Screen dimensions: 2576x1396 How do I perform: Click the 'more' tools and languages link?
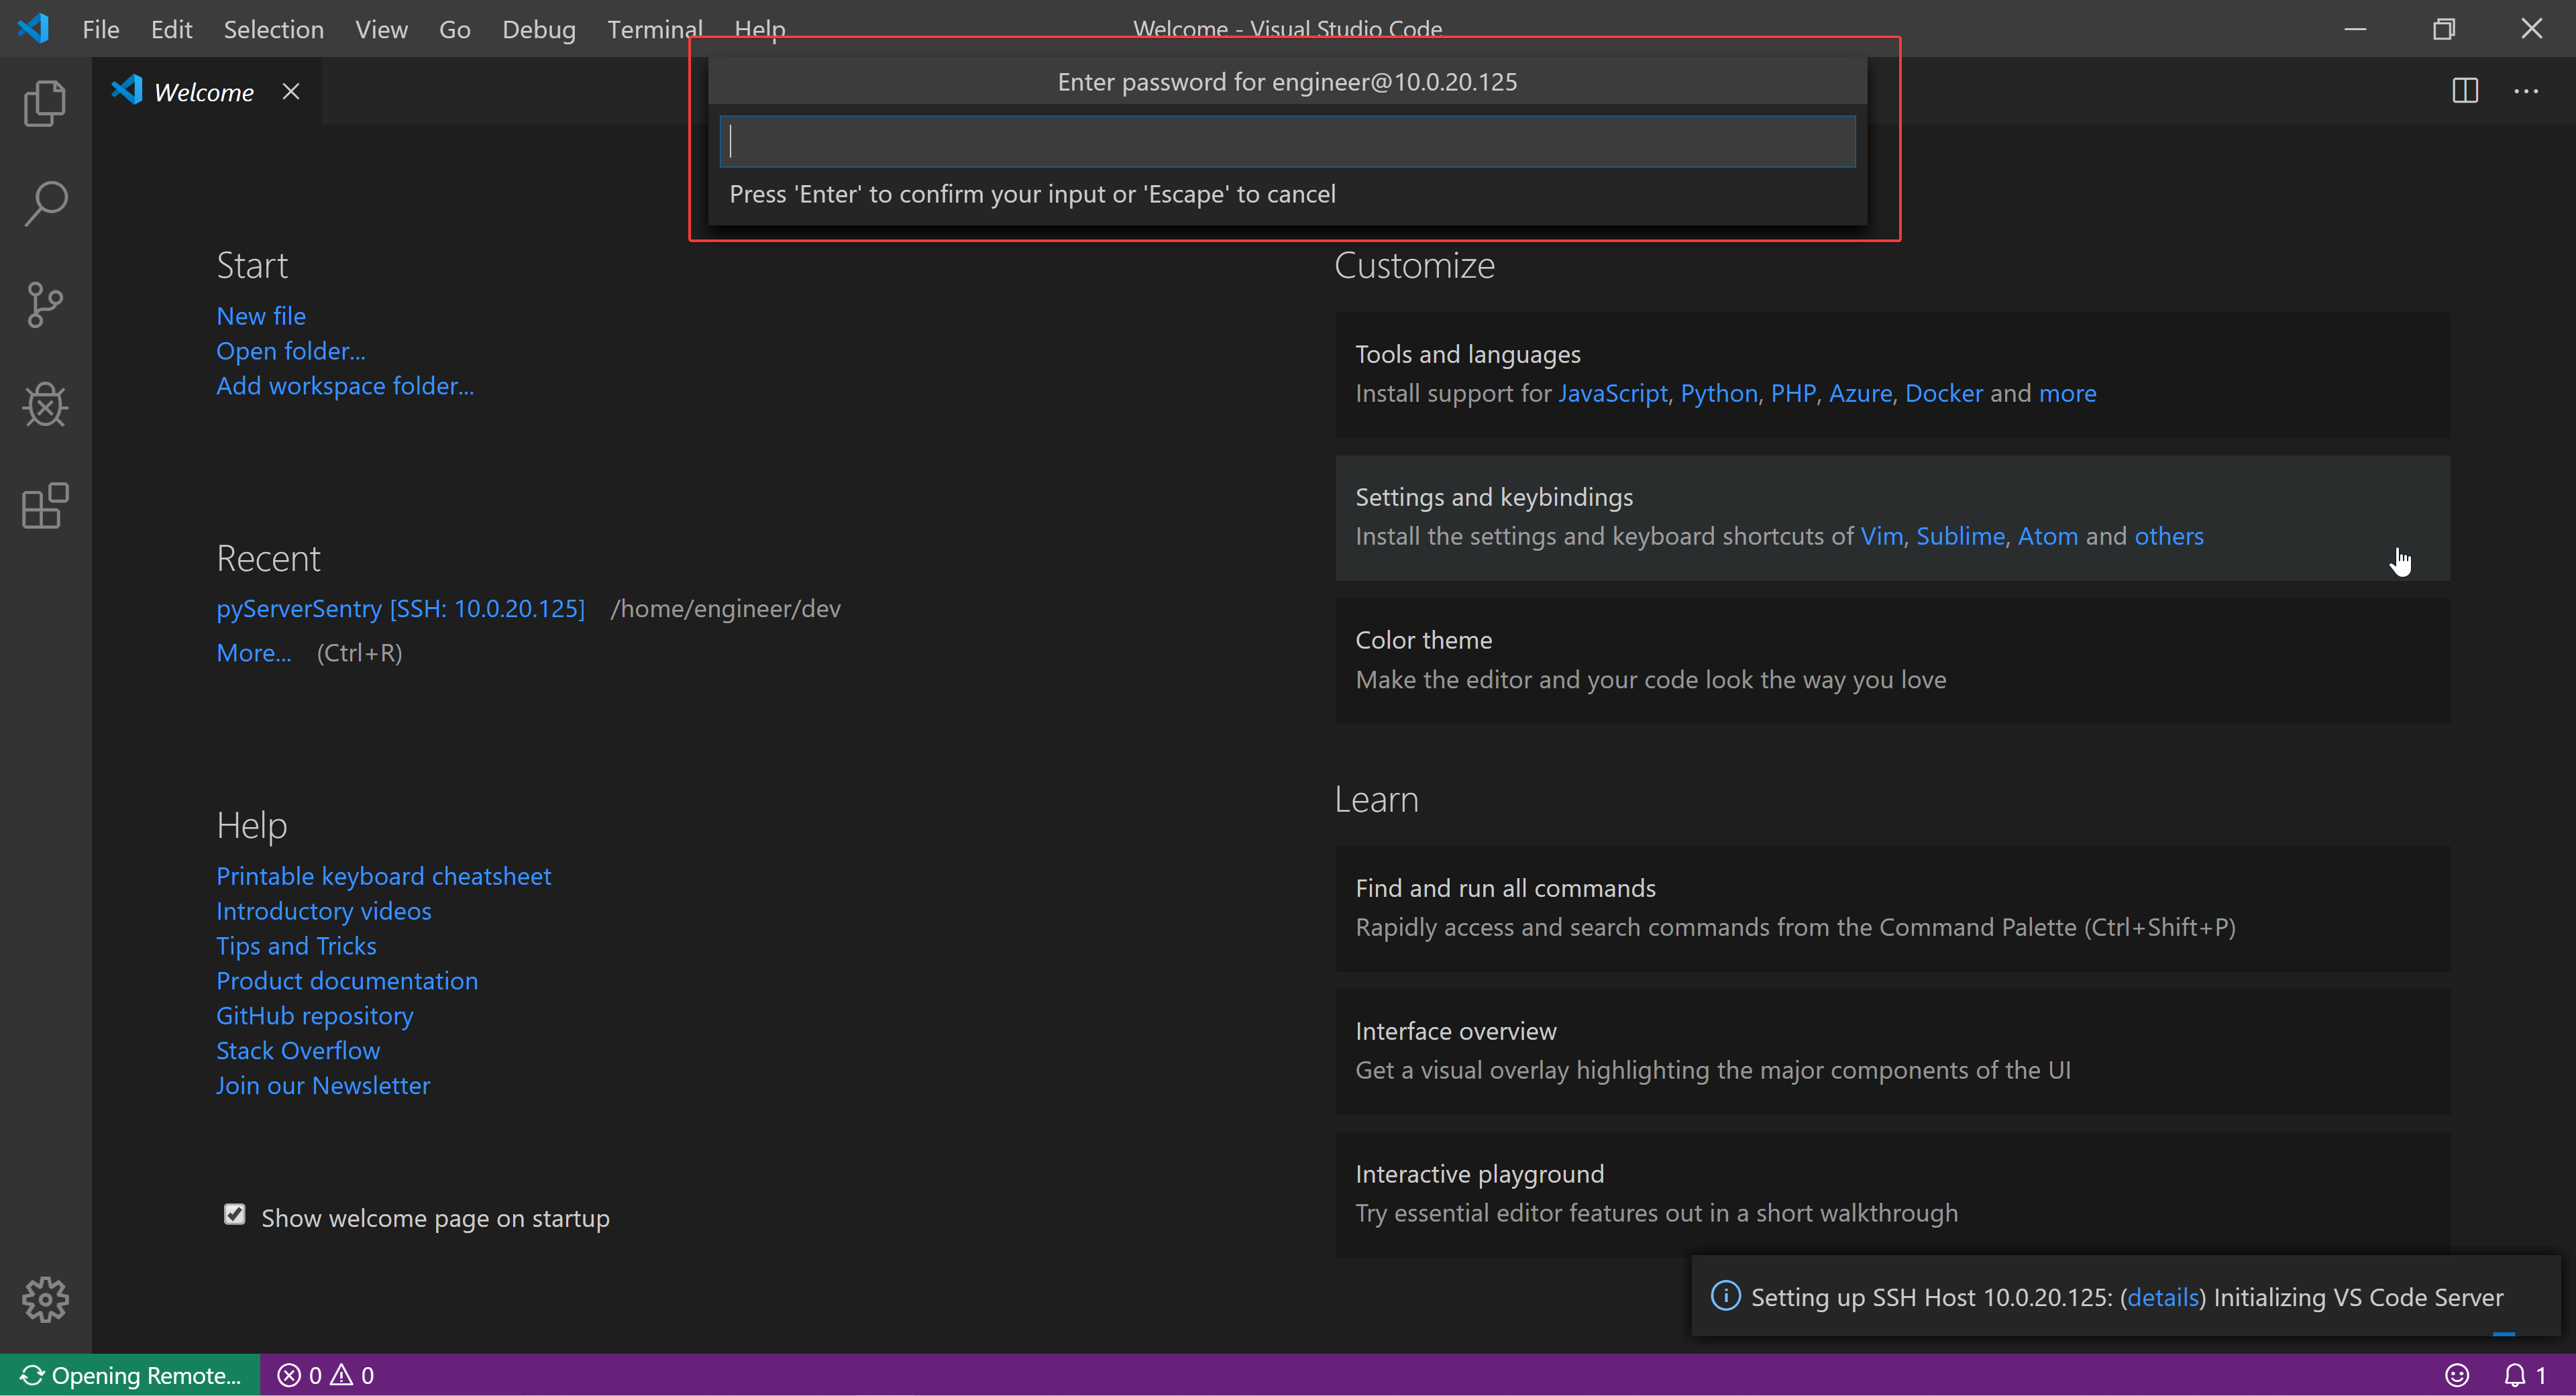(2067, 393)
